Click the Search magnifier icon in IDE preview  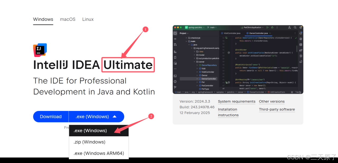pos(295,27)
